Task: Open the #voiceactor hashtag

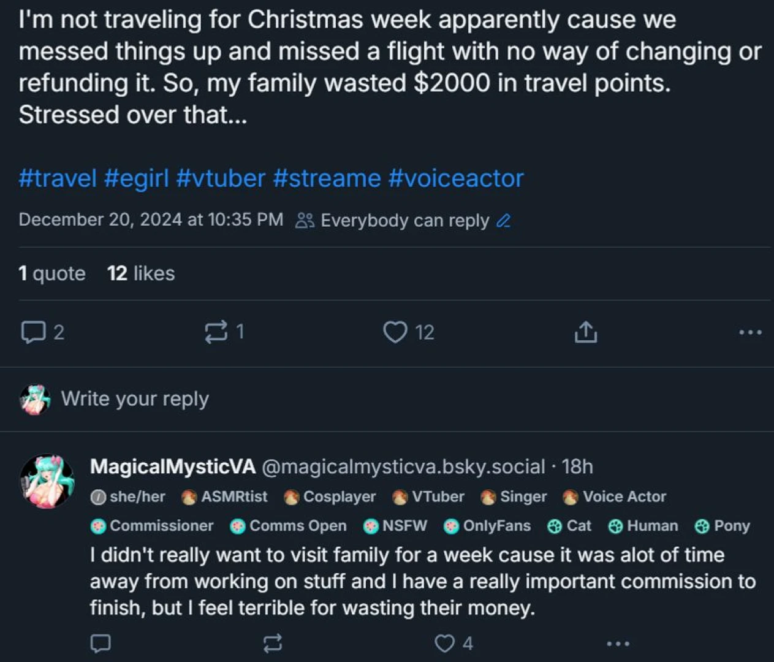Action: point(456,178)
